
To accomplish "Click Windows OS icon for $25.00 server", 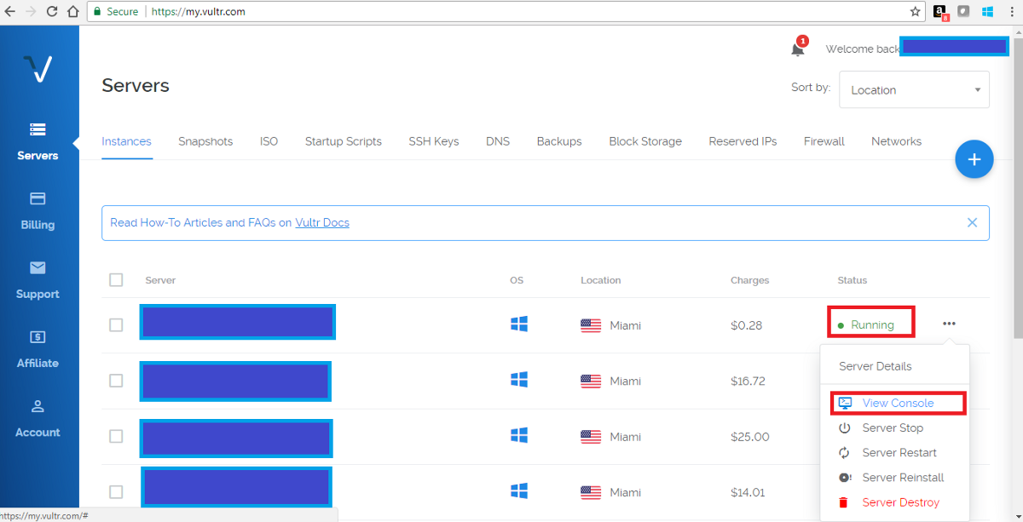I will coord(518,435).
